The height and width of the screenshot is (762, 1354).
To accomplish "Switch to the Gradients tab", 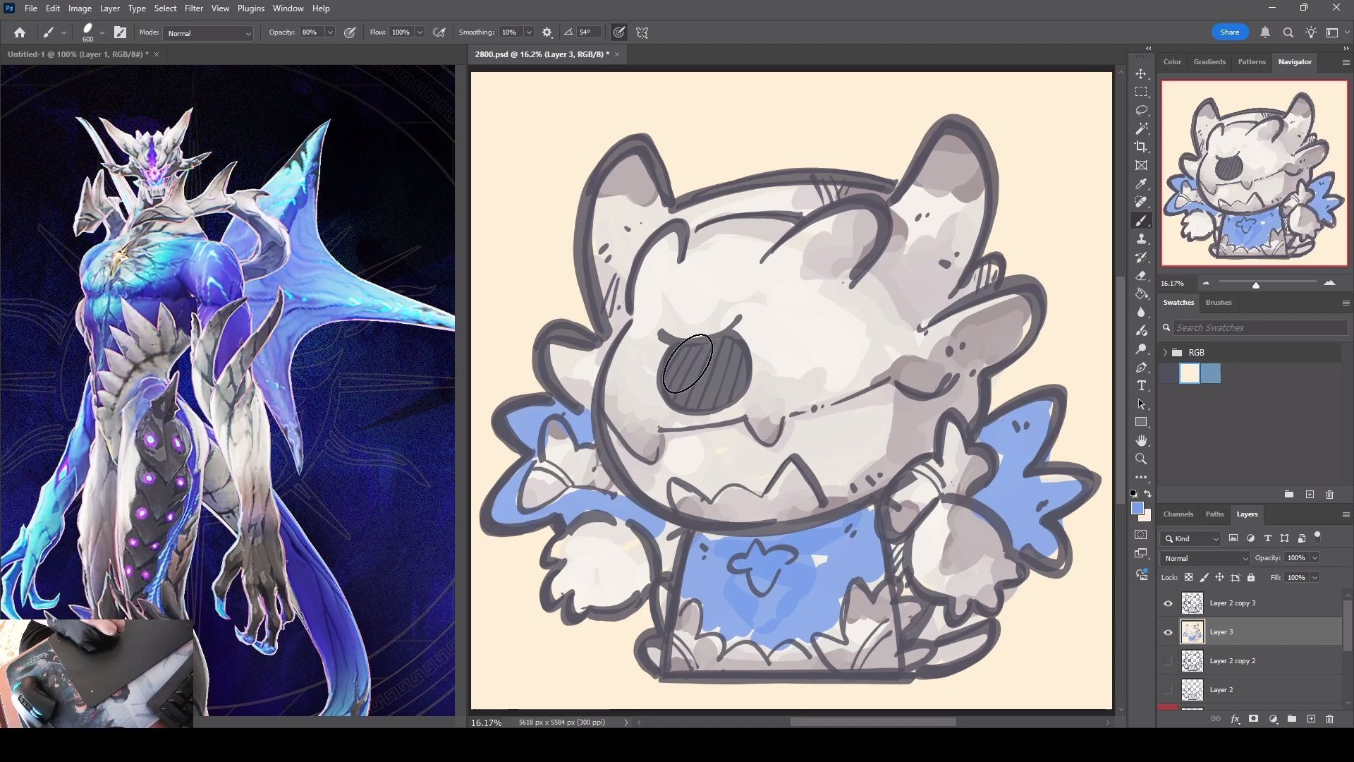I will (1209, 61).
